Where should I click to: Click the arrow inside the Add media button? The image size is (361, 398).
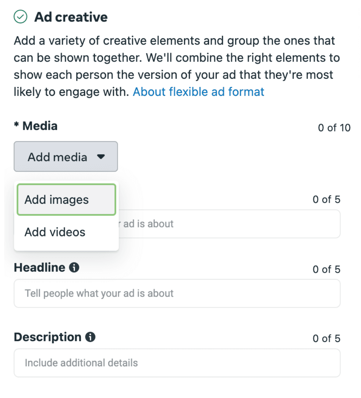pyautogui.click(x=101, y=157)
